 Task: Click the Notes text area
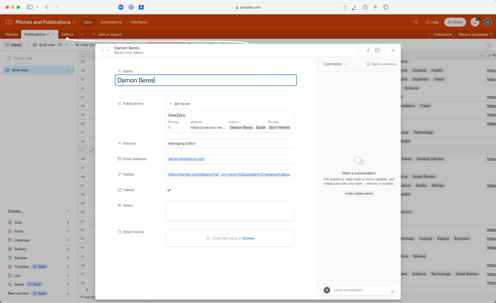(230, 211)
